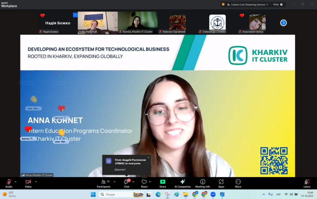Dismiss the chat notification popup
This screenshot has height=199, width=317.
tap(148, 157)
